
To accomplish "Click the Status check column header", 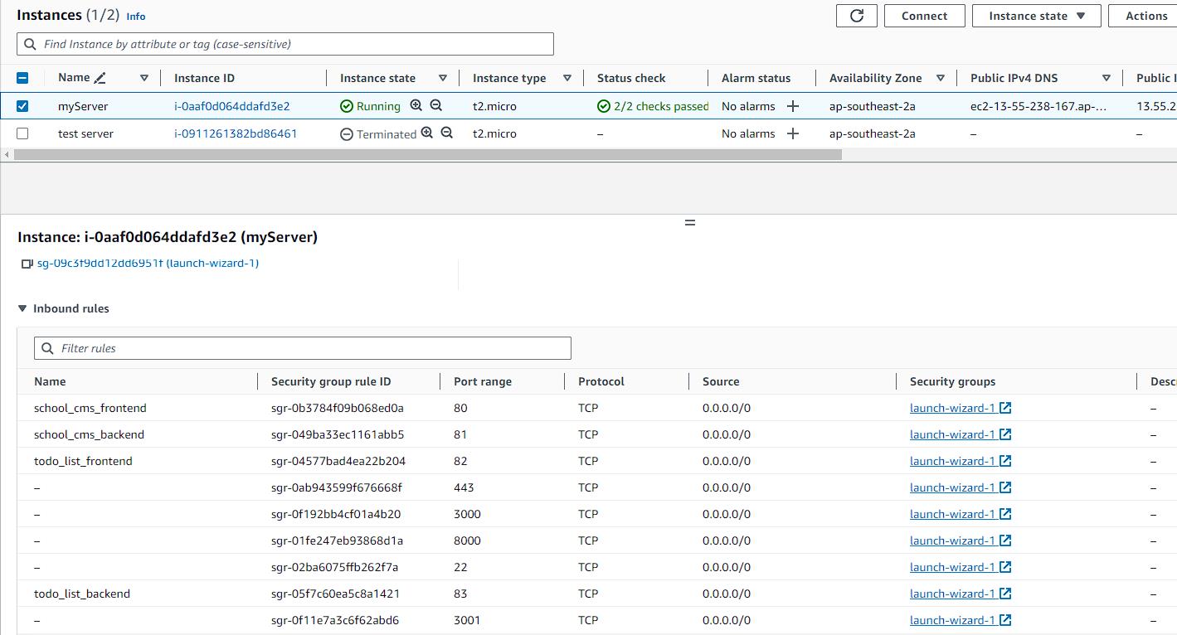I will tap(631, 78).
